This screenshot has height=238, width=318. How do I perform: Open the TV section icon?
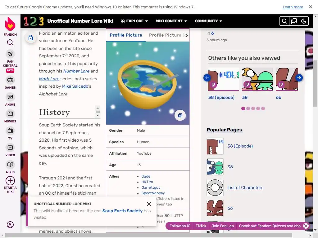point(10,131)
